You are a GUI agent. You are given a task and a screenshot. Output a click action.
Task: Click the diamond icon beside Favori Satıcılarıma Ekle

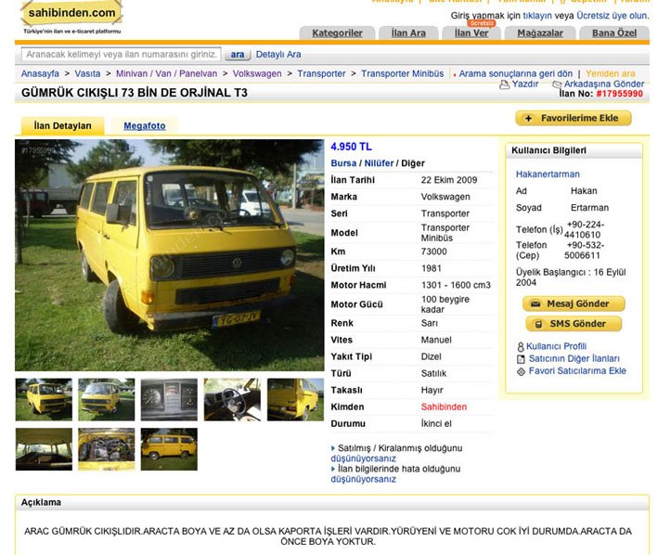click(521, 371)
